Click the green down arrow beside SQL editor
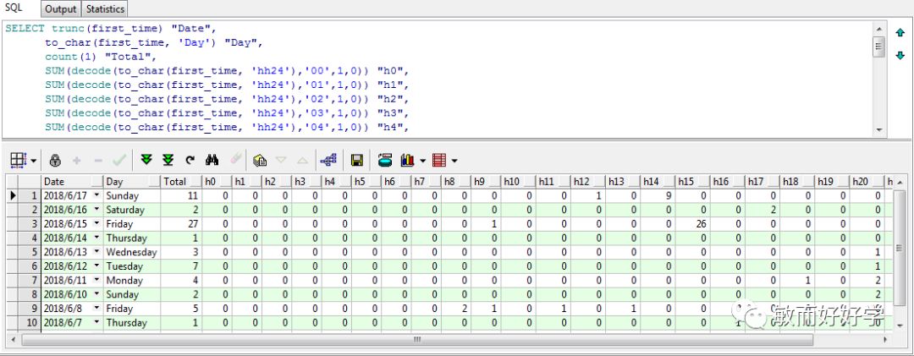 900,55
